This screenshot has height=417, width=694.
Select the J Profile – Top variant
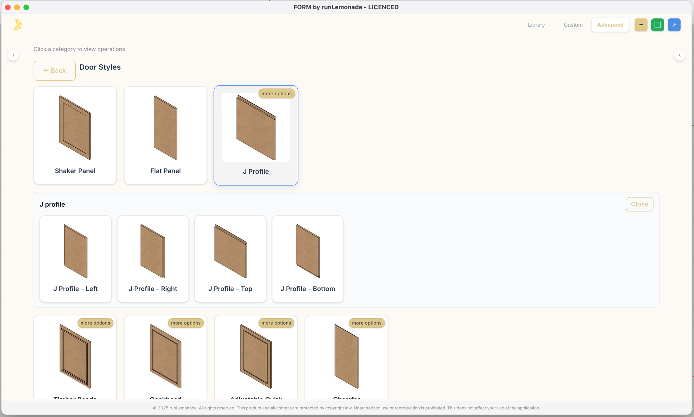(230, 259)
